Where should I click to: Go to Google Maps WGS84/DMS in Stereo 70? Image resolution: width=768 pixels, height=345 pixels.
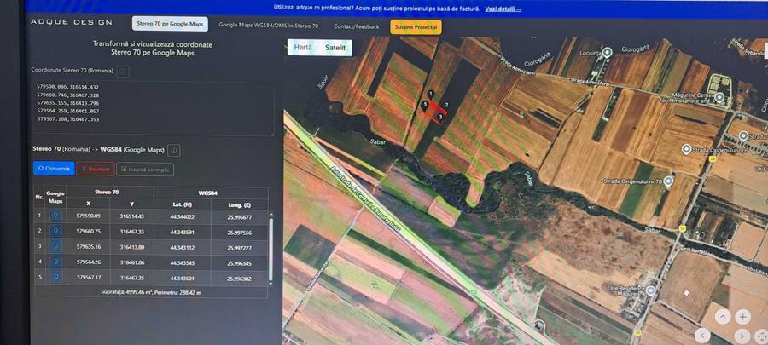[268, 26]
